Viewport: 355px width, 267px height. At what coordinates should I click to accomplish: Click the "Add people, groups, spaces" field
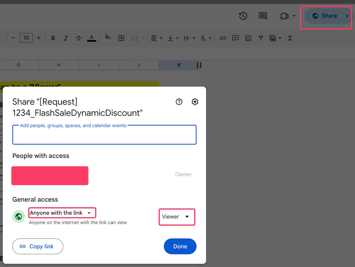tap(104, 135)
